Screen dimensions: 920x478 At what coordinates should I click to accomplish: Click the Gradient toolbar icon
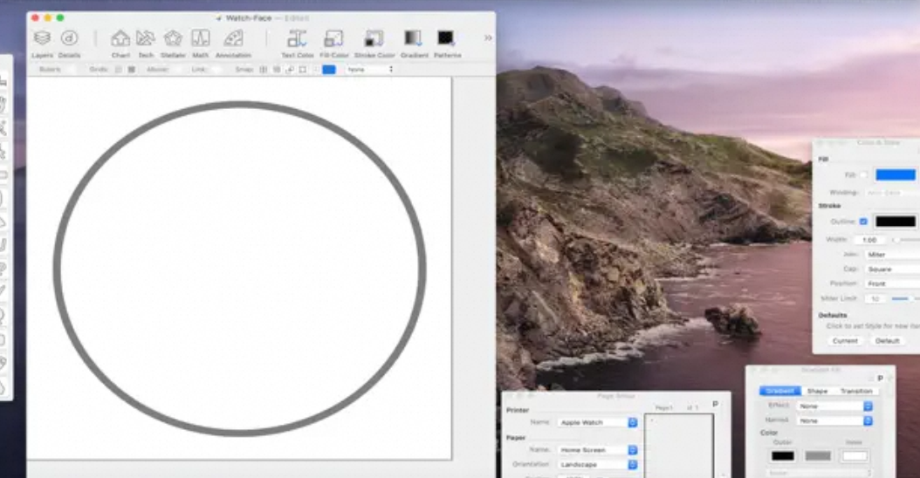(x=414, y=38)
